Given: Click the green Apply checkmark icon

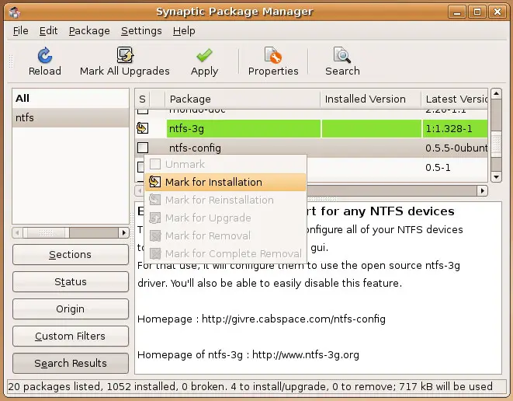Looking at the screenshot, I should pos(204,55).
